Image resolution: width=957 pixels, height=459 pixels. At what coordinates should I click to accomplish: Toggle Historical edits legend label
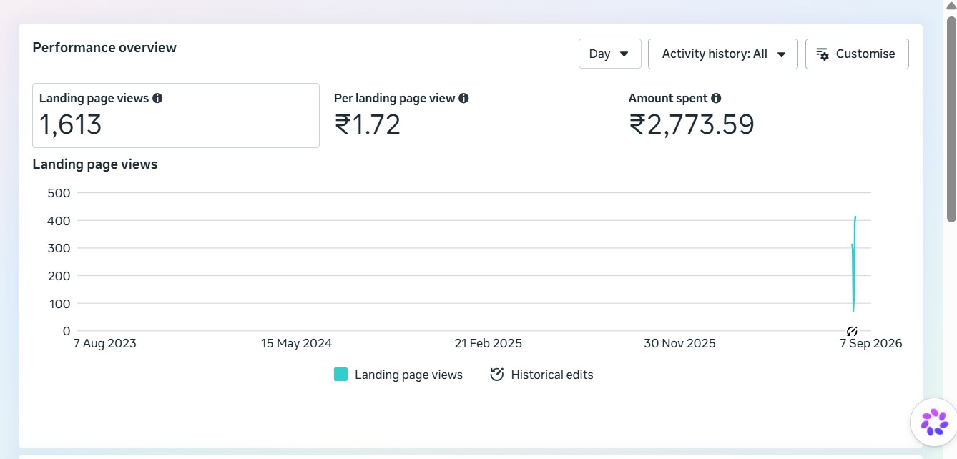click(552, 375)
